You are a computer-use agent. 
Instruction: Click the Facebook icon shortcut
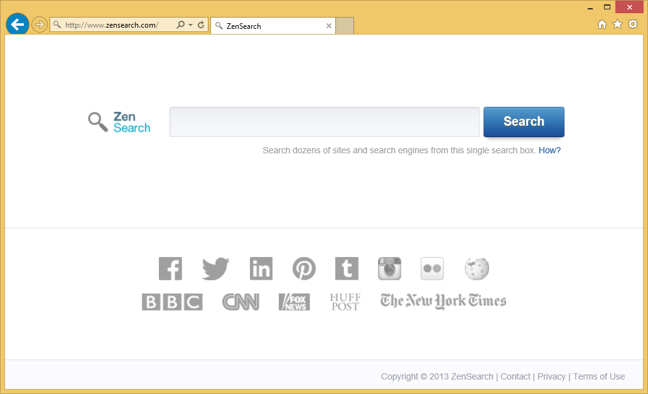pyautogui.click(x=170, y=269)
